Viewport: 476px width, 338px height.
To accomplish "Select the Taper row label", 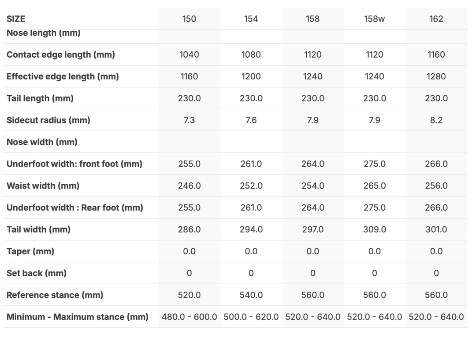I will click(x=30, y=252).
